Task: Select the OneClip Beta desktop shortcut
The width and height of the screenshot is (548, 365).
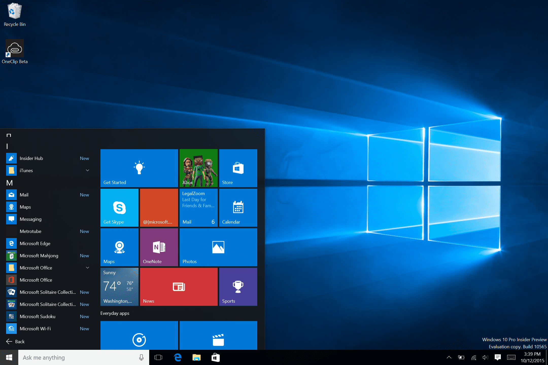Action: click(14, 52)
